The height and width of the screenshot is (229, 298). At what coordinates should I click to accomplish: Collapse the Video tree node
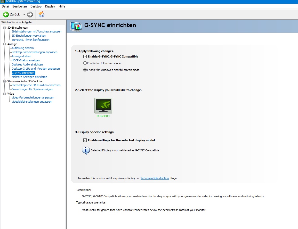tap(4, 94)
